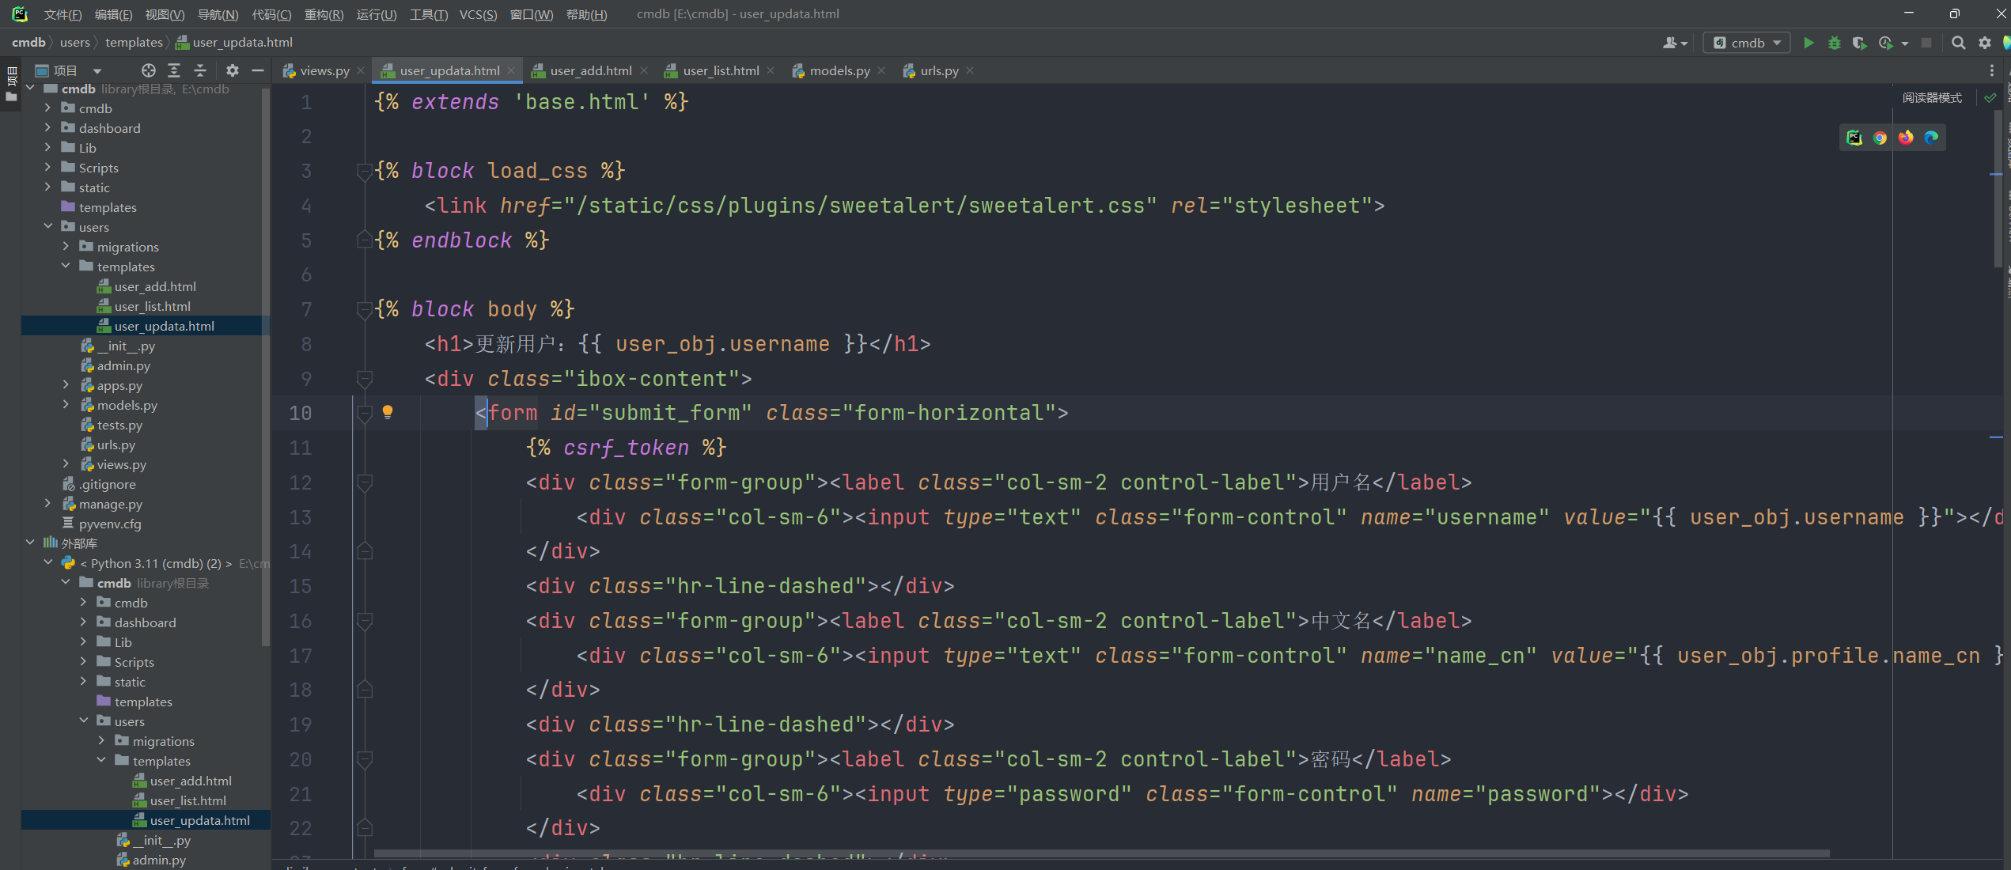The image size is (2011, 870).
Task: Open tests.py in the project tree
Action: click(x=119, y=425)
